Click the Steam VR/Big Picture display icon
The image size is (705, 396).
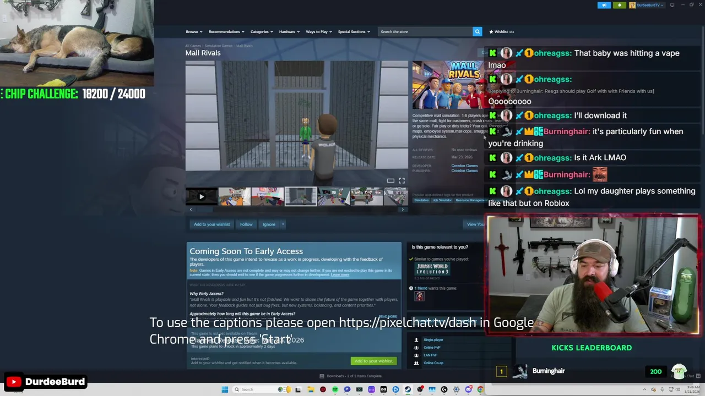point(673,5)
